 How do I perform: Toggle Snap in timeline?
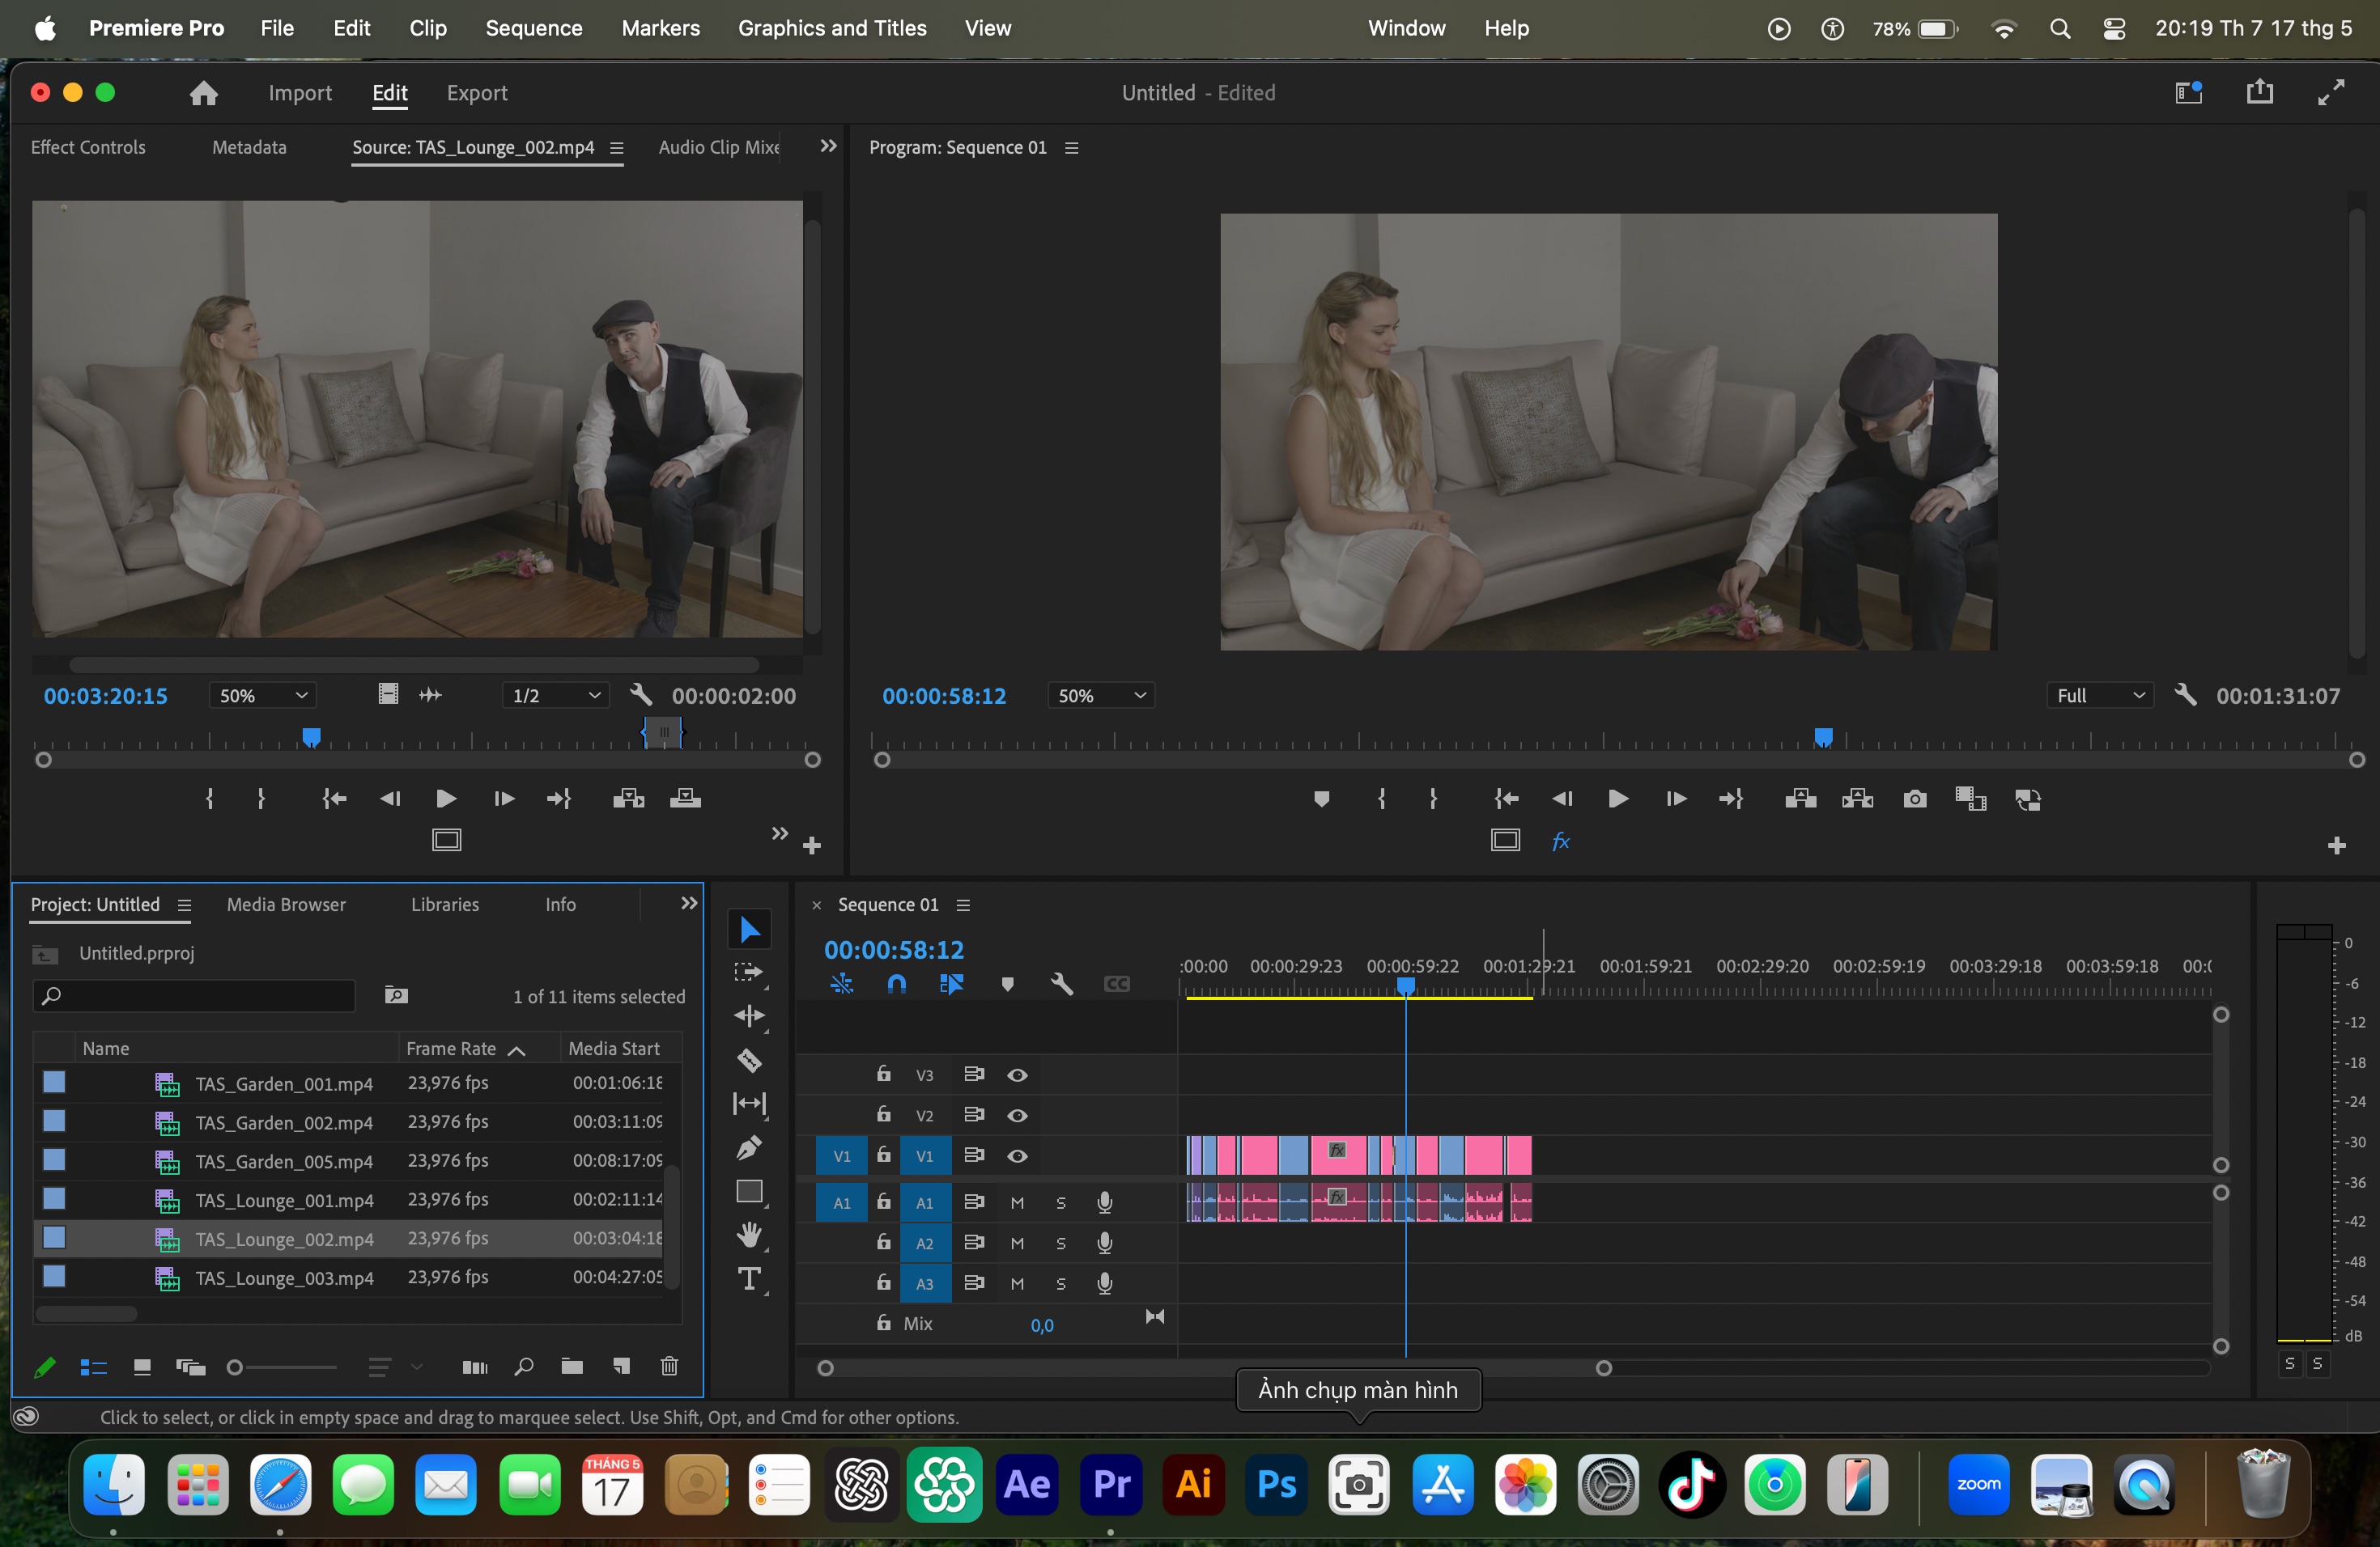pos(897,985)
